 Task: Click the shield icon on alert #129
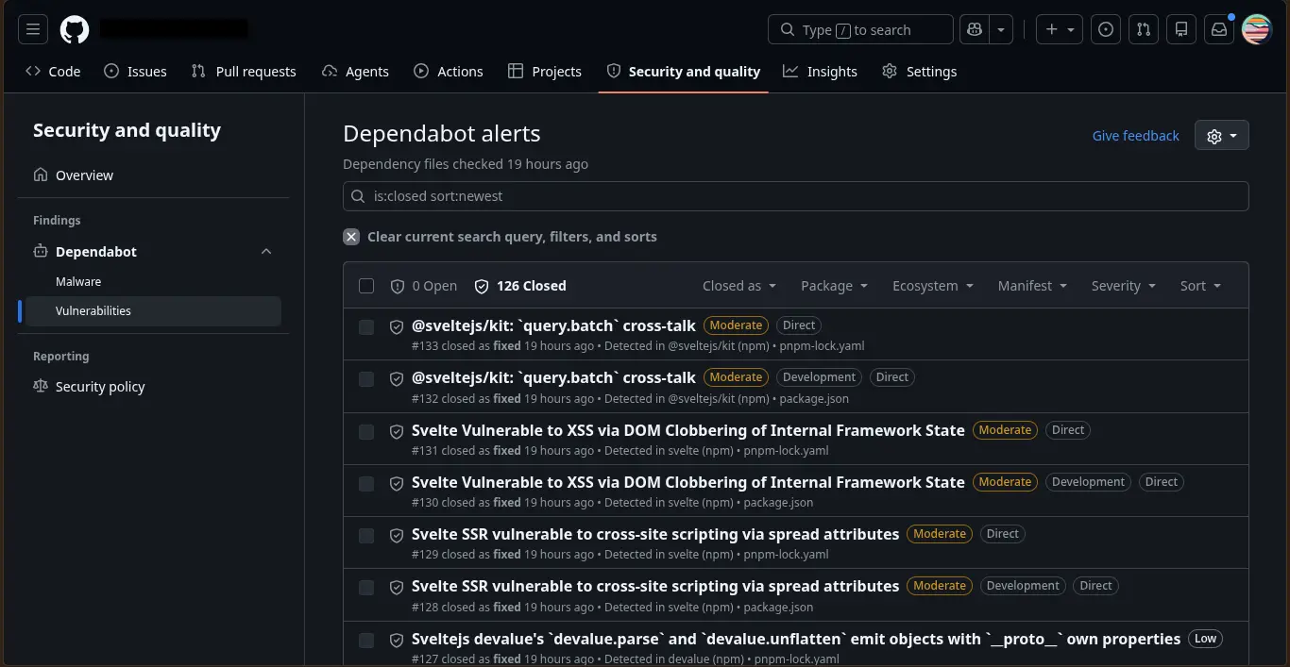[x=397, y=535]
